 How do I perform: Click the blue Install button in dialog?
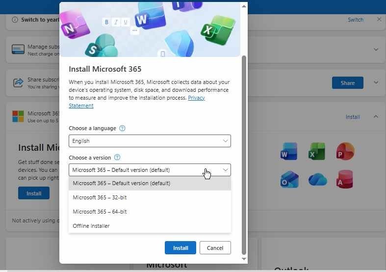[180, 247]
